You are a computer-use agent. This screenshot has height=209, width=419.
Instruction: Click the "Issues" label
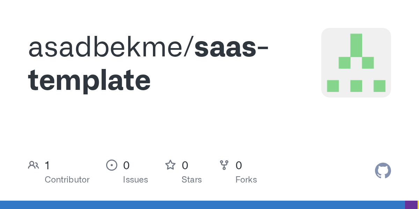click(x=135, y=180)
